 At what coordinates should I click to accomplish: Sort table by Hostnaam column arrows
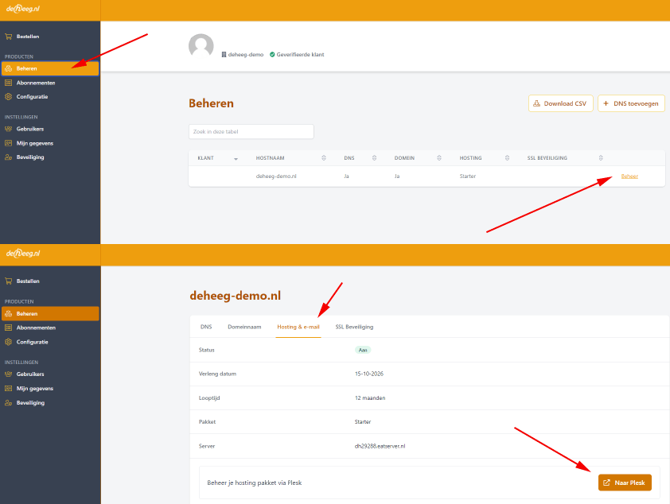pyautogui.click(x=324, y=158)
